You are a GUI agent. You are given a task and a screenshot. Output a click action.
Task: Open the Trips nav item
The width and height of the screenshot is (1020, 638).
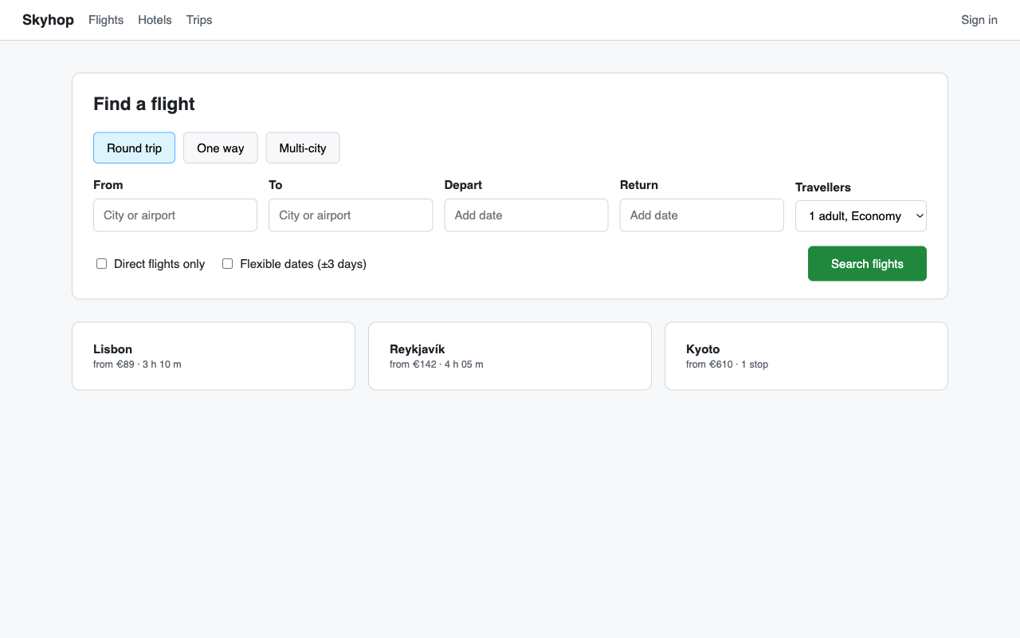(199, 20)
